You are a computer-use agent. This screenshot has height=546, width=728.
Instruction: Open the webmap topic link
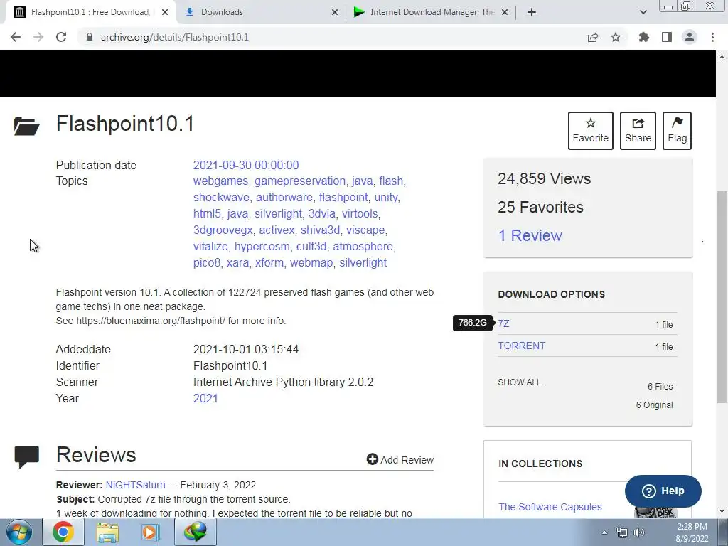coord(311,262)
